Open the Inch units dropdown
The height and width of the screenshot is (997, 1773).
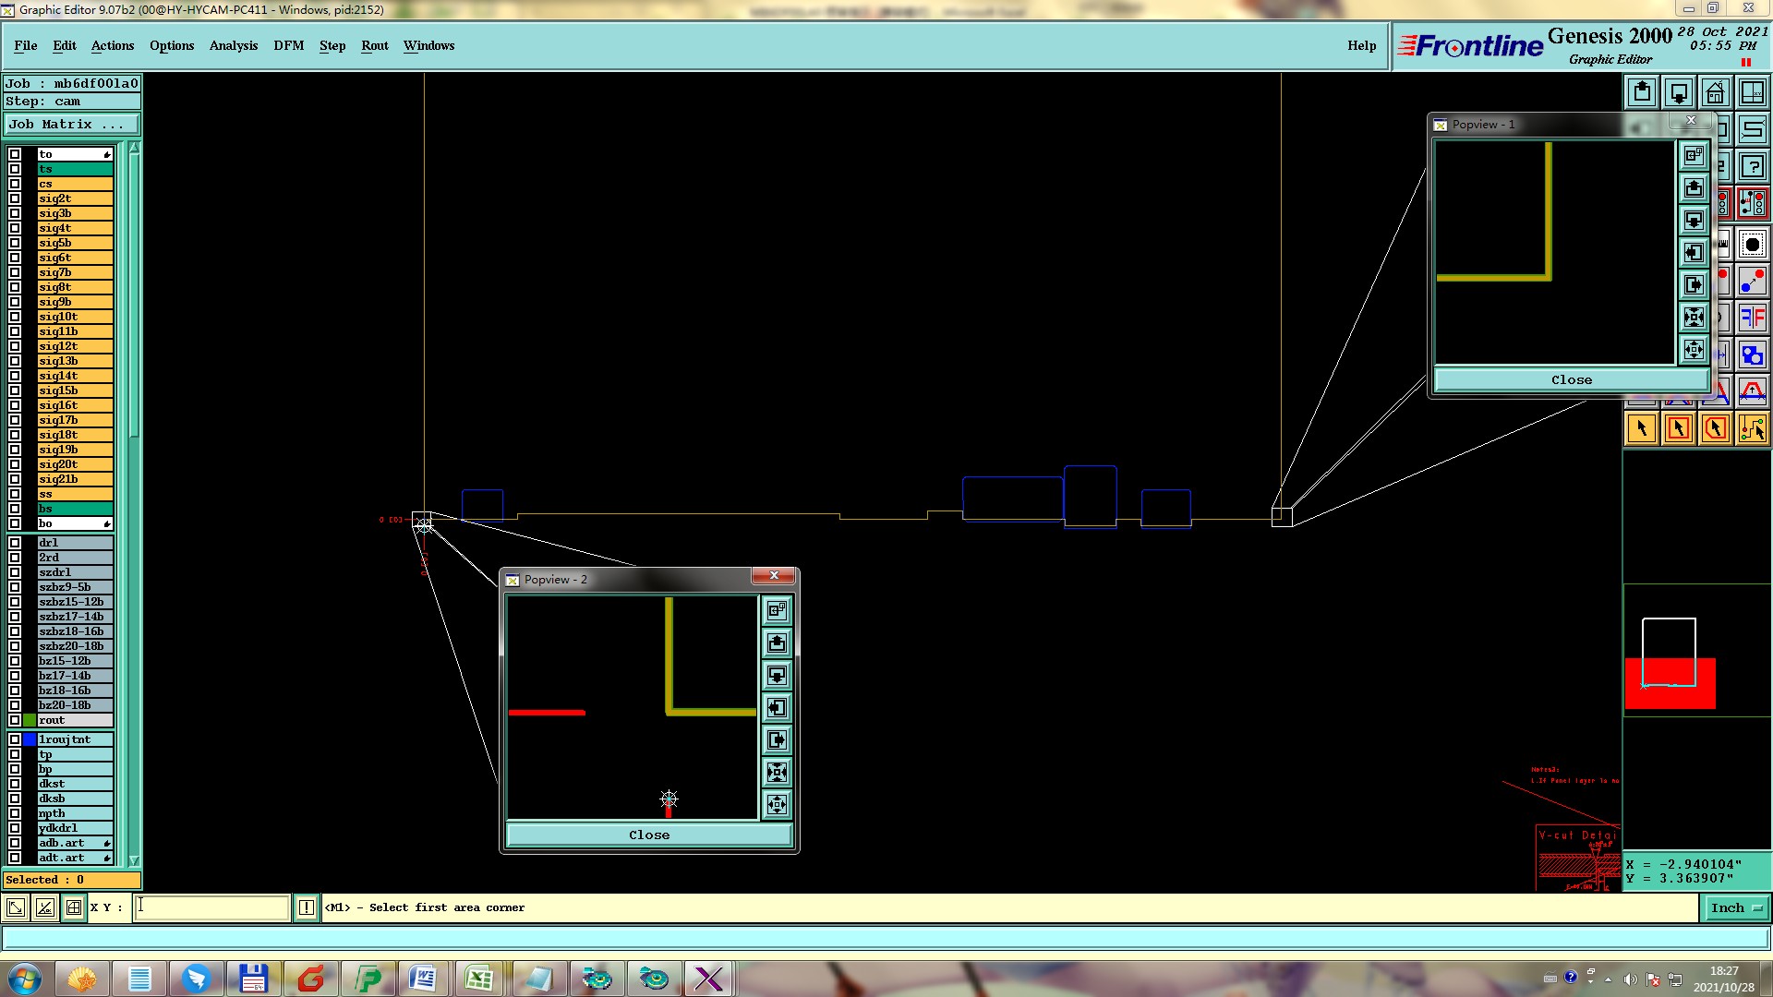[x=1736, y=908]
